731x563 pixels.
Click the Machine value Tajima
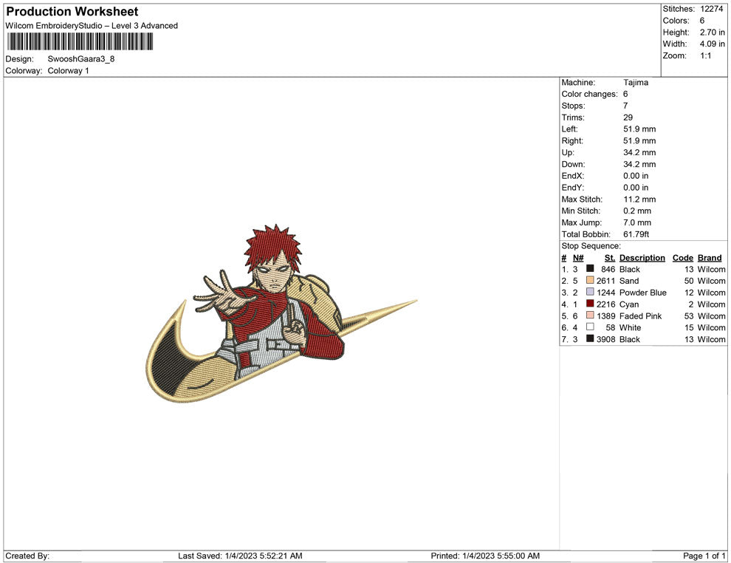(636, 83)
